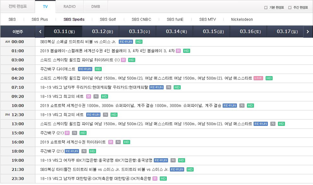The width and height of the screenshot is (313, 185).
Task: Choose the SBS channel
Action: (x=12, y=19)
